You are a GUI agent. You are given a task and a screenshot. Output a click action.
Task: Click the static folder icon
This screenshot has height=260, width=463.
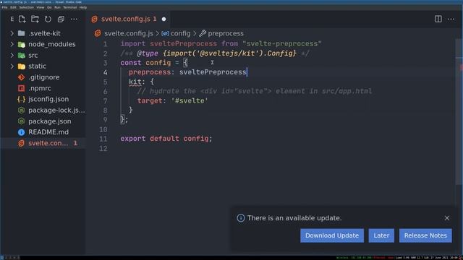click(x=21, y=66)
